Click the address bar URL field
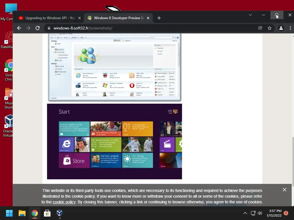The image size is (294, 220). pyautogui.click(x=150, y=28)
